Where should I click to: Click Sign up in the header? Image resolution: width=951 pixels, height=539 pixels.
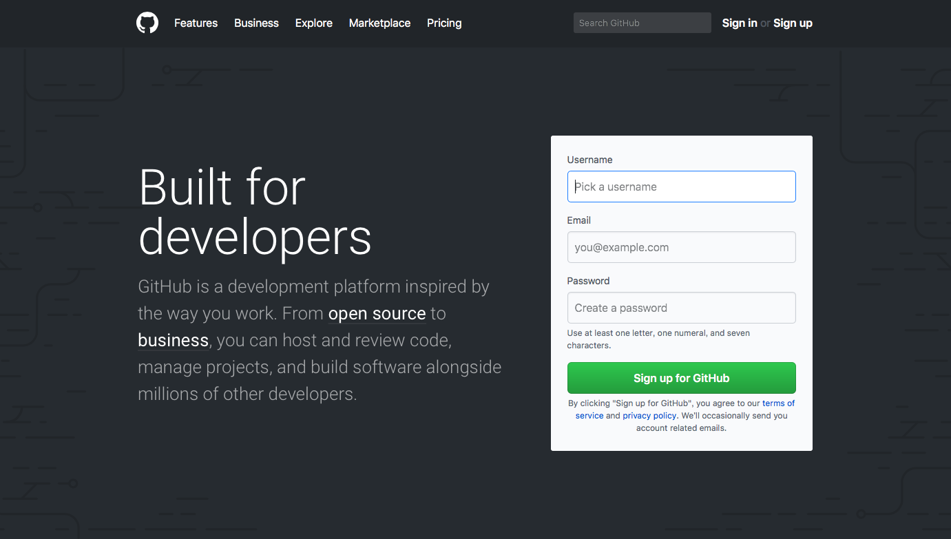793,23
